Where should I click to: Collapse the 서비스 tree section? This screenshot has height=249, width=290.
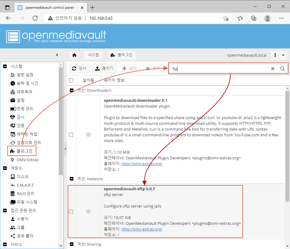click(x=5, y=244)
